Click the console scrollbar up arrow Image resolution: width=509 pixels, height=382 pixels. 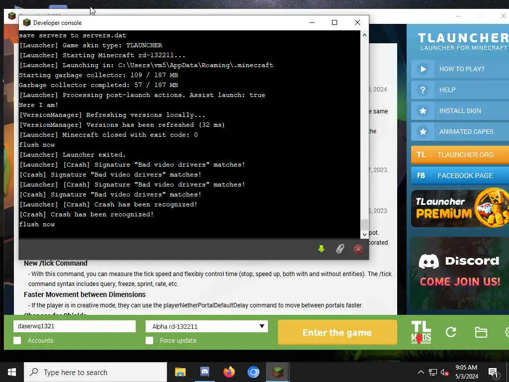click(x=364, y=35)
